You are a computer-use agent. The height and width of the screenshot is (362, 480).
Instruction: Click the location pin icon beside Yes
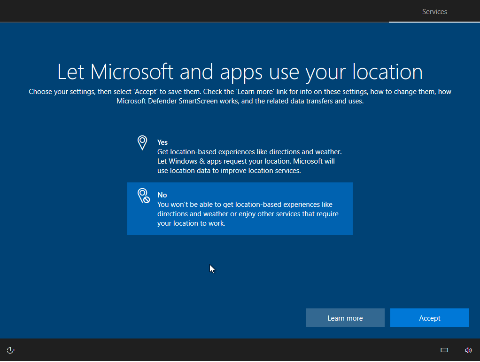coord(142,143)
